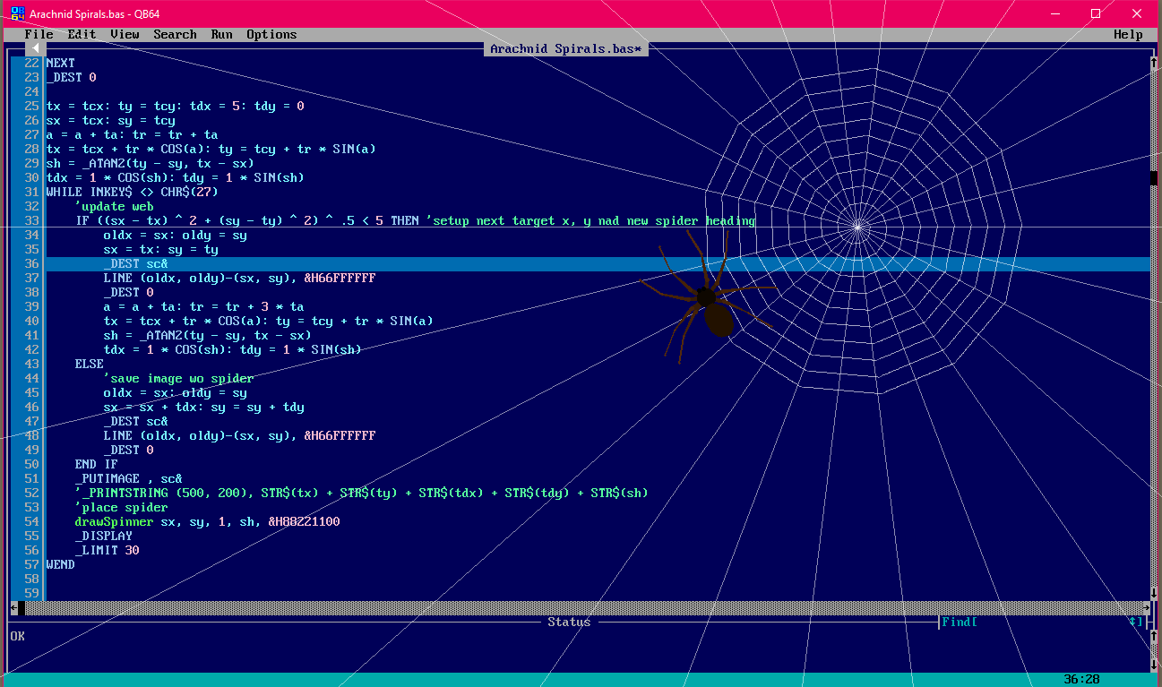This screenshot has height=687, width=1162.
Task: Click the left-pointing triangle above line numbers
Action: [x=37, y=48]
